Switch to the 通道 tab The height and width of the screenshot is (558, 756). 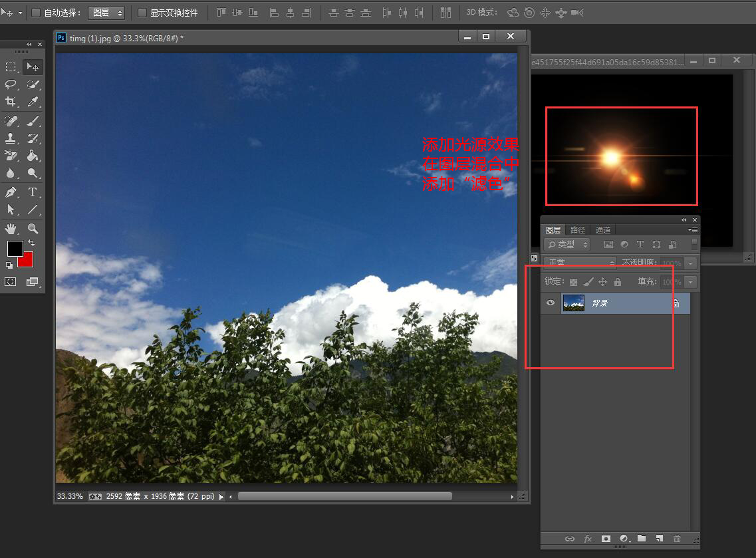click(x=603, y=230)
